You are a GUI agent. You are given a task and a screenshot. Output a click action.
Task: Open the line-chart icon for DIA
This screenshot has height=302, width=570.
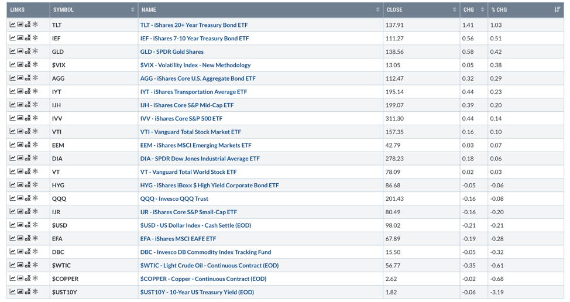pos(12,158)
